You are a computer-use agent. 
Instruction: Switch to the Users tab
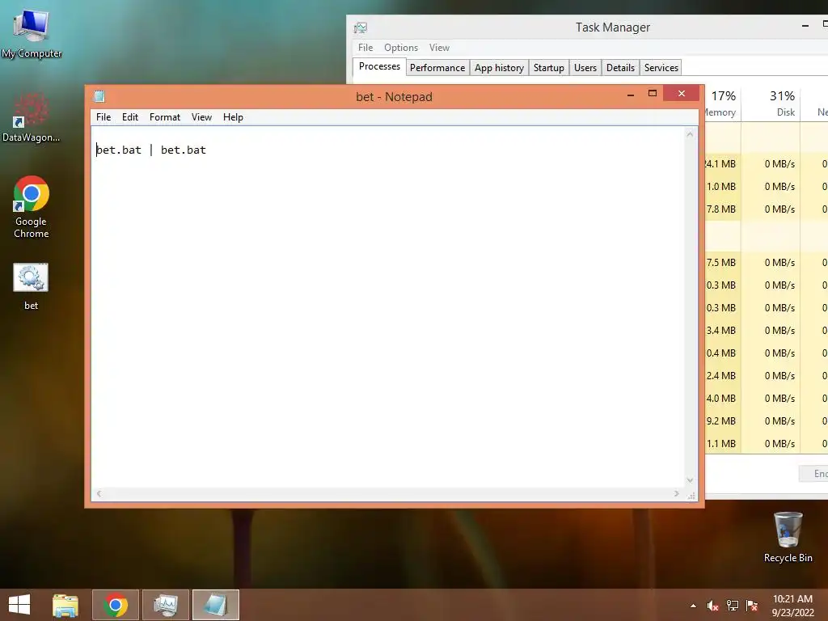click(585, 68)
